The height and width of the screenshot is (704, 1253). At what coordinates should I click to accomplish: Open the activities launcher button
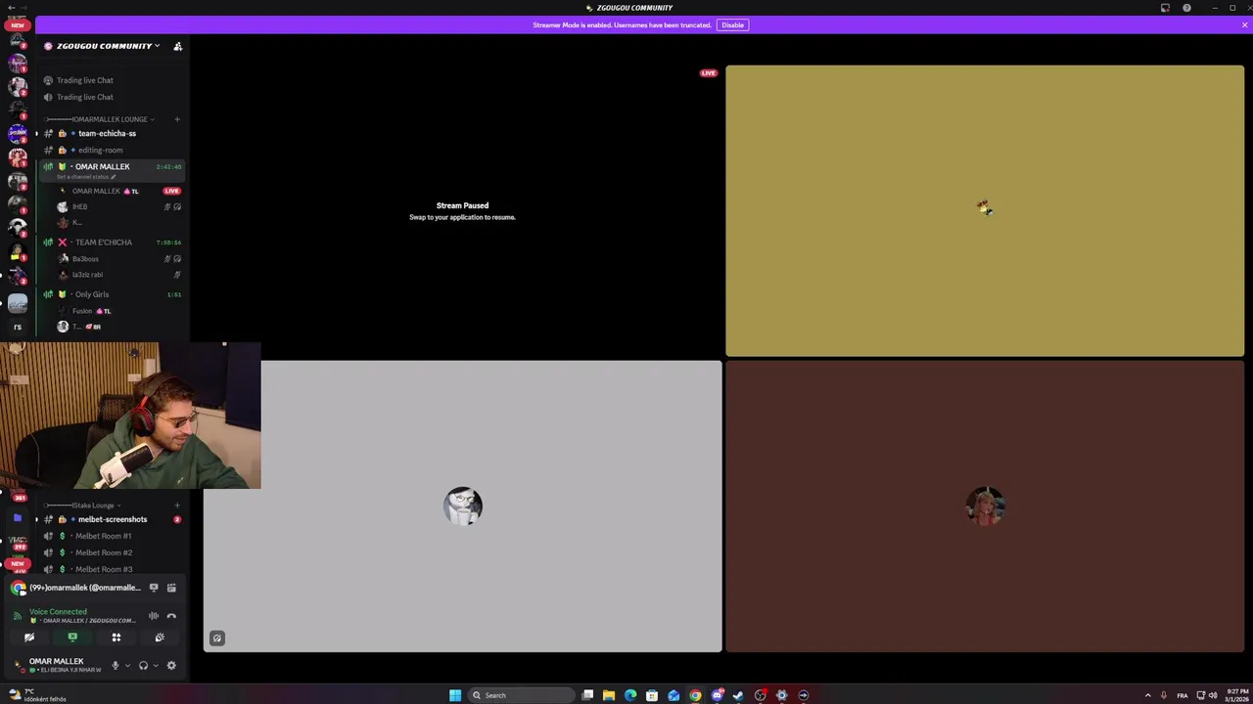(116, 638)
